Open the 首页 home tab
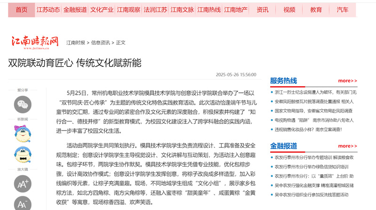Image resolution: width=376 pixels, height=210 pixels. coord(21,10)
